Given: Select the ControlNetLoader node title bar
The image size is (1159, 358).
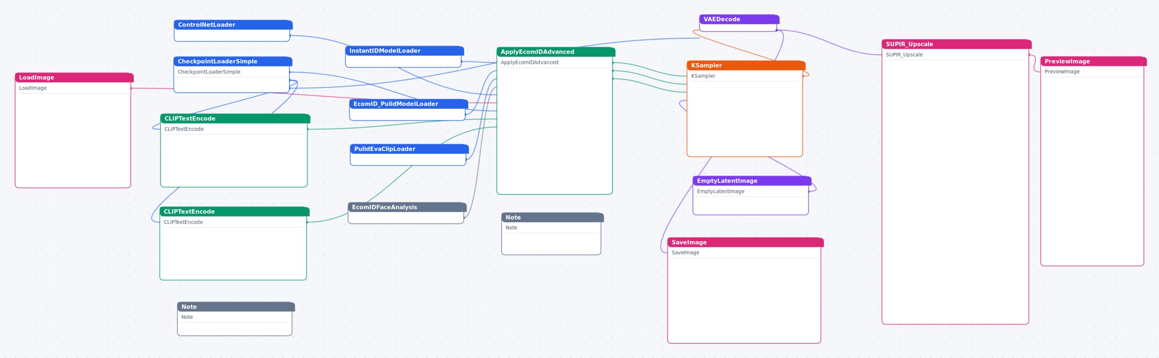Looking at the screenshot, I should tap(233, 24).
